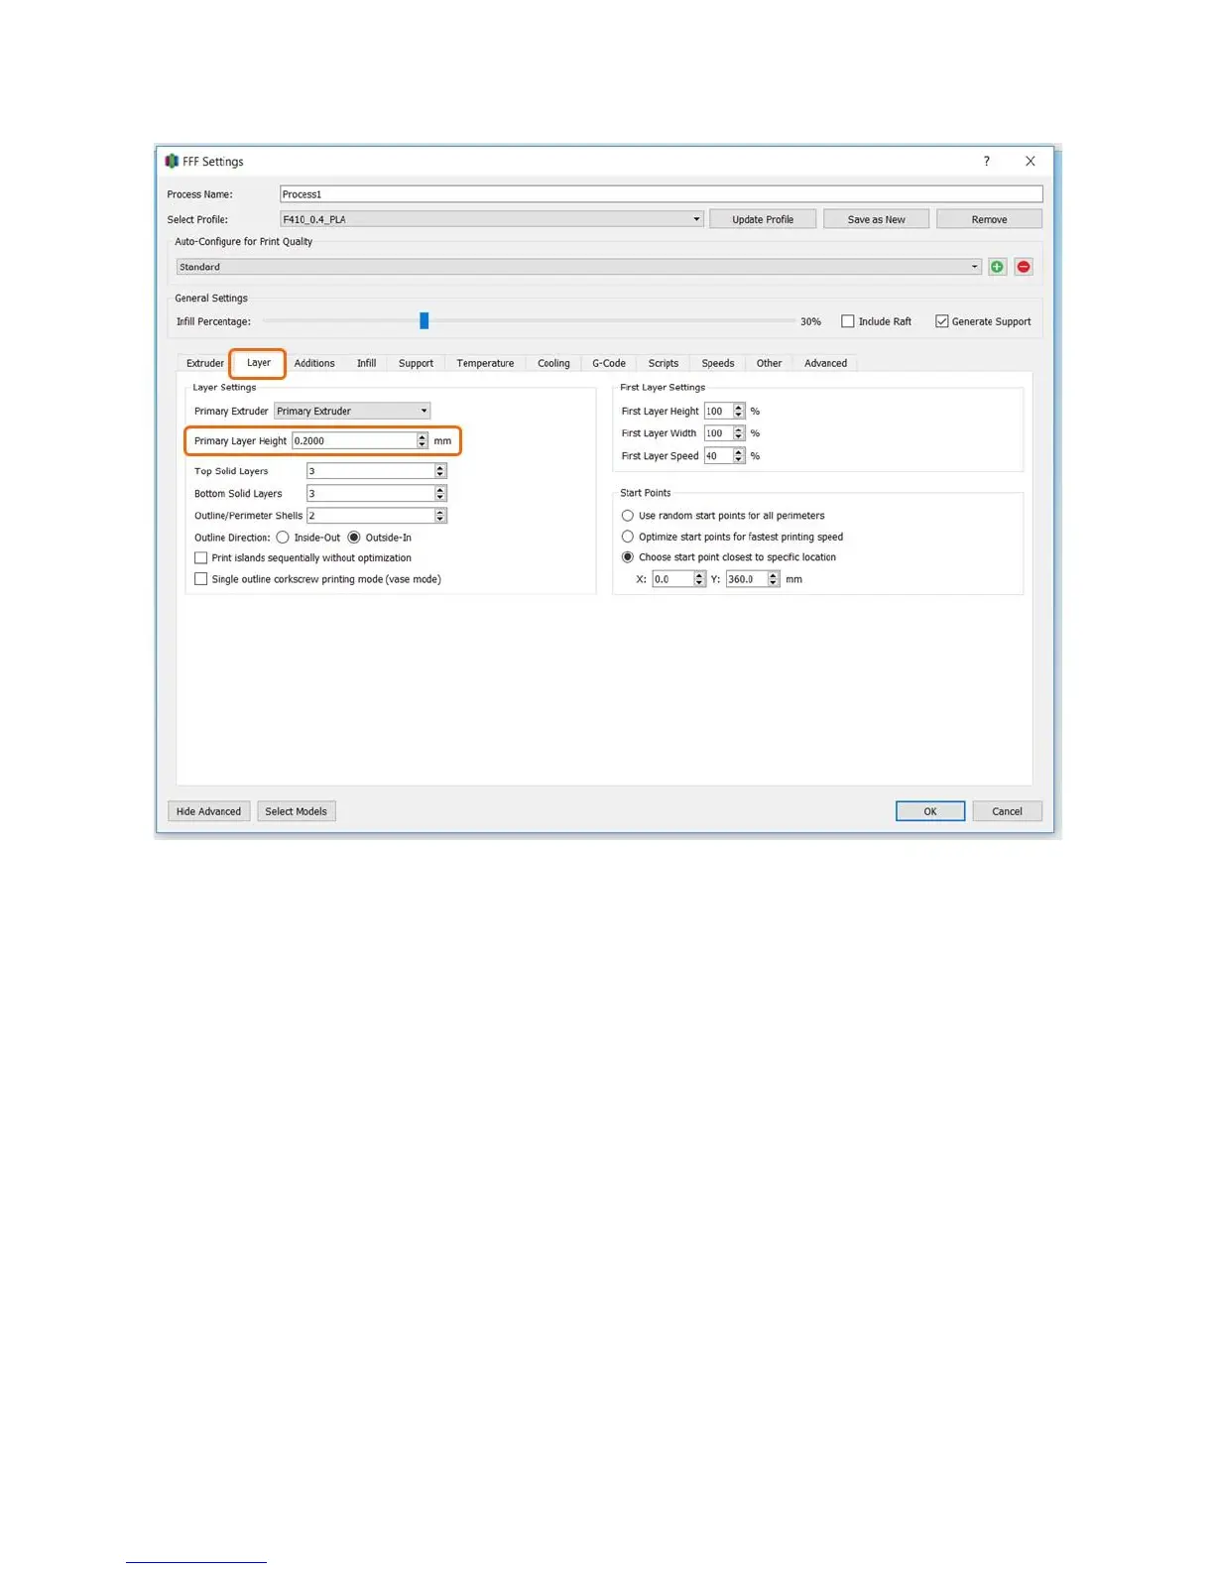Adjust the First Layer Speed stepper arrows
The image size is (1214, 1571).
click(739, 456)
